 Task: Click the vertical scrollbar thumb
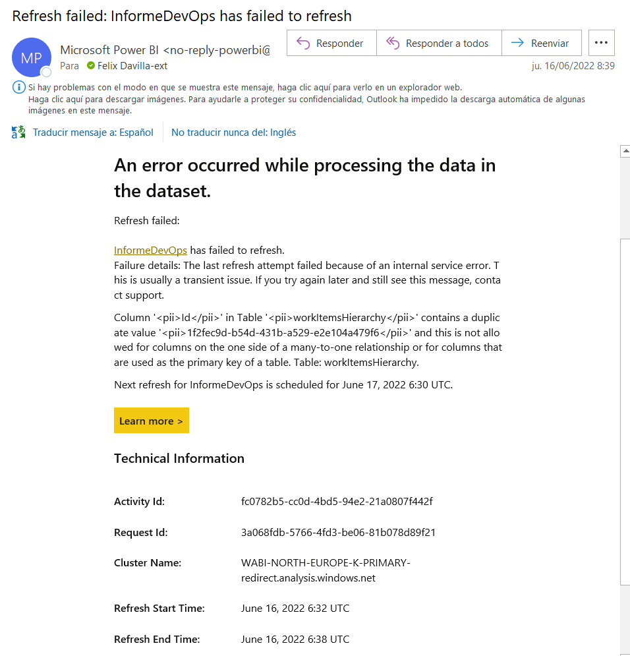pos(625,412)
